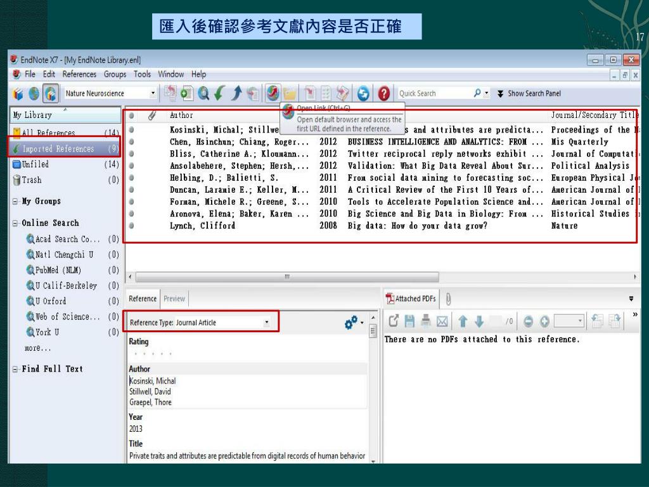The width and height of the screenshot is (649, 487).
Task: Open the red Help question mark icon
Action: (x=383, y=93)
